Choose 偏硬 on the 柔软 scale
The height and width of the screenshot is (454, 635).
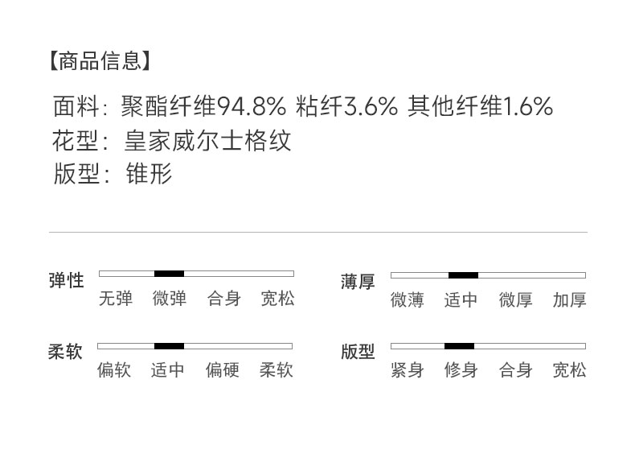[222, 370]
